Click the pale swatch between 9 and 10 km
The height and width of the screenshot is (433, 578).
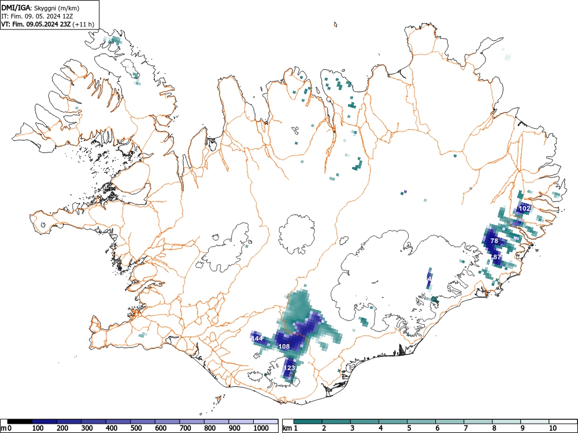[x=535, y=421]
